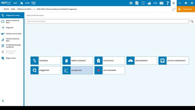Open the DIAGNOSIS action tile
195x110 pixels.
(46, 61)
